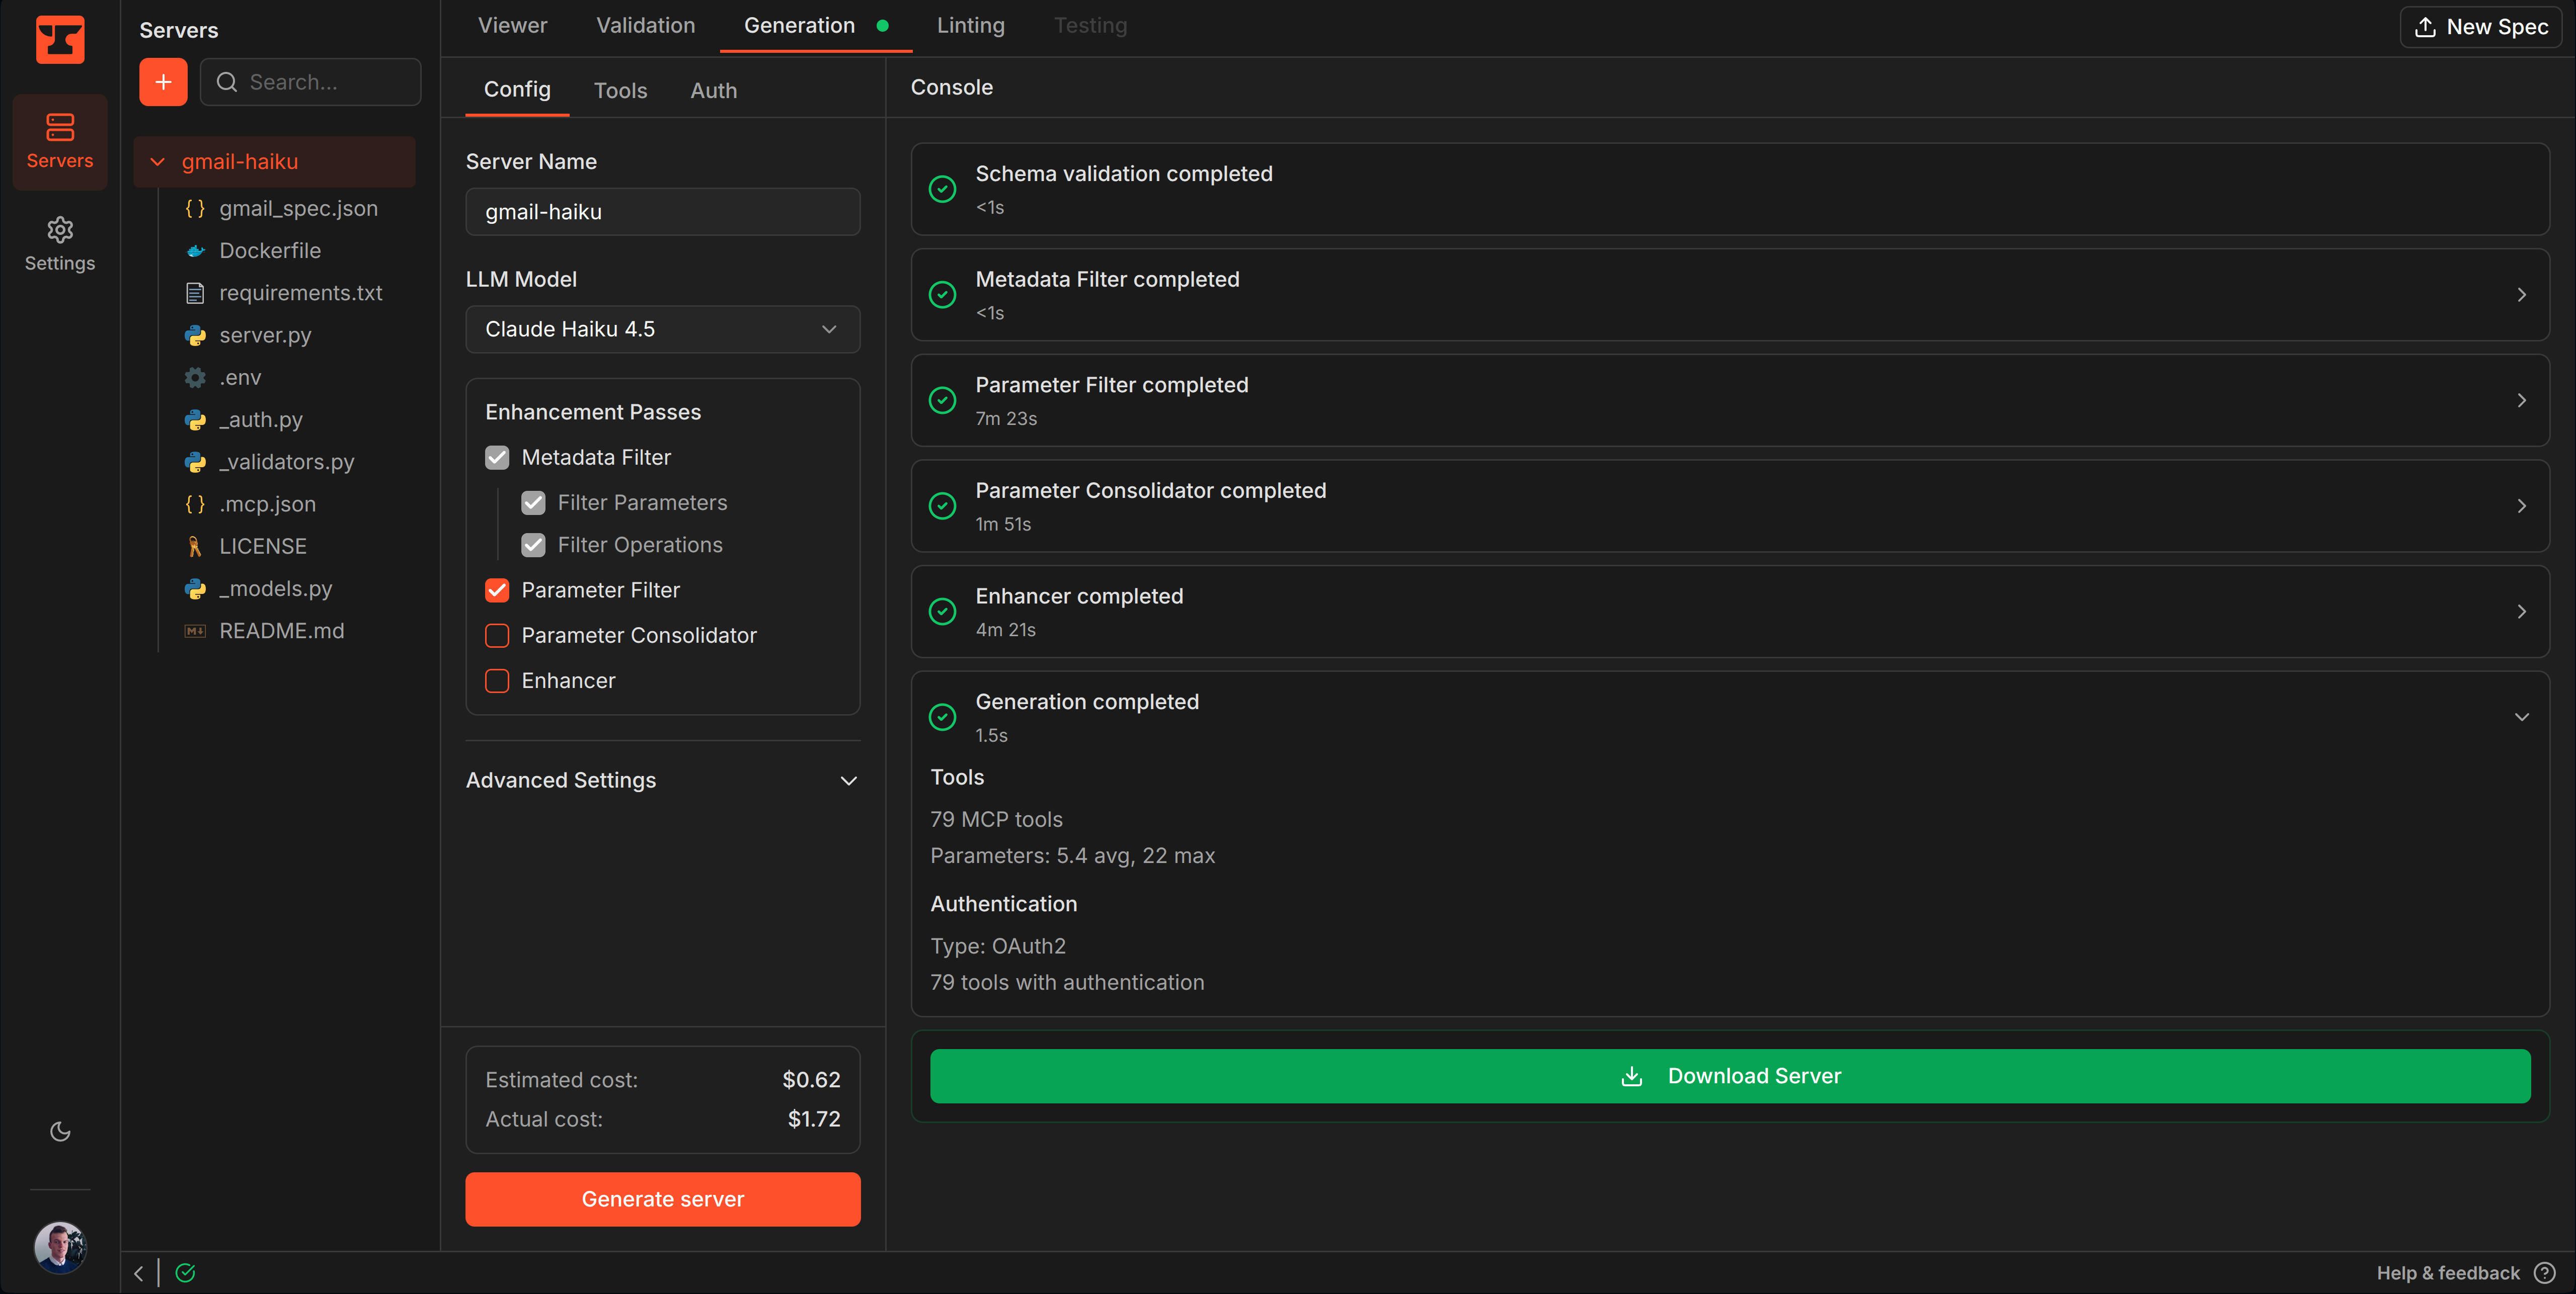Open the Auth sub-tab
Screen dimensions: 2576x1294
point(713,91)
